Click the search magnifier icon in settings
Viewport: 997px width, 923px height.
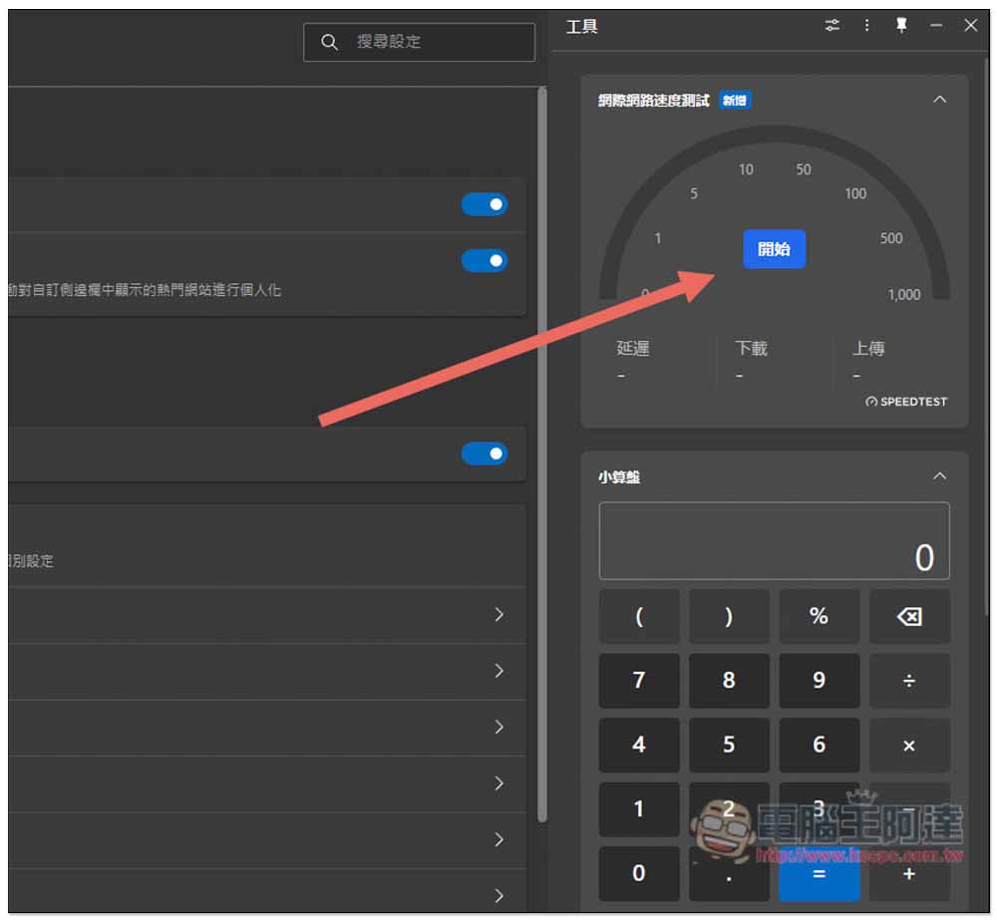coord(329,42)
